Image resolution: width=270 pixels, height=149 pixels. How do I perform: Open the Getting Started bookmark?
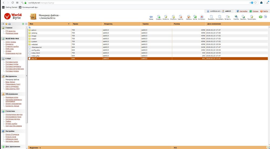pyautogui.click(x=10, y=7)
